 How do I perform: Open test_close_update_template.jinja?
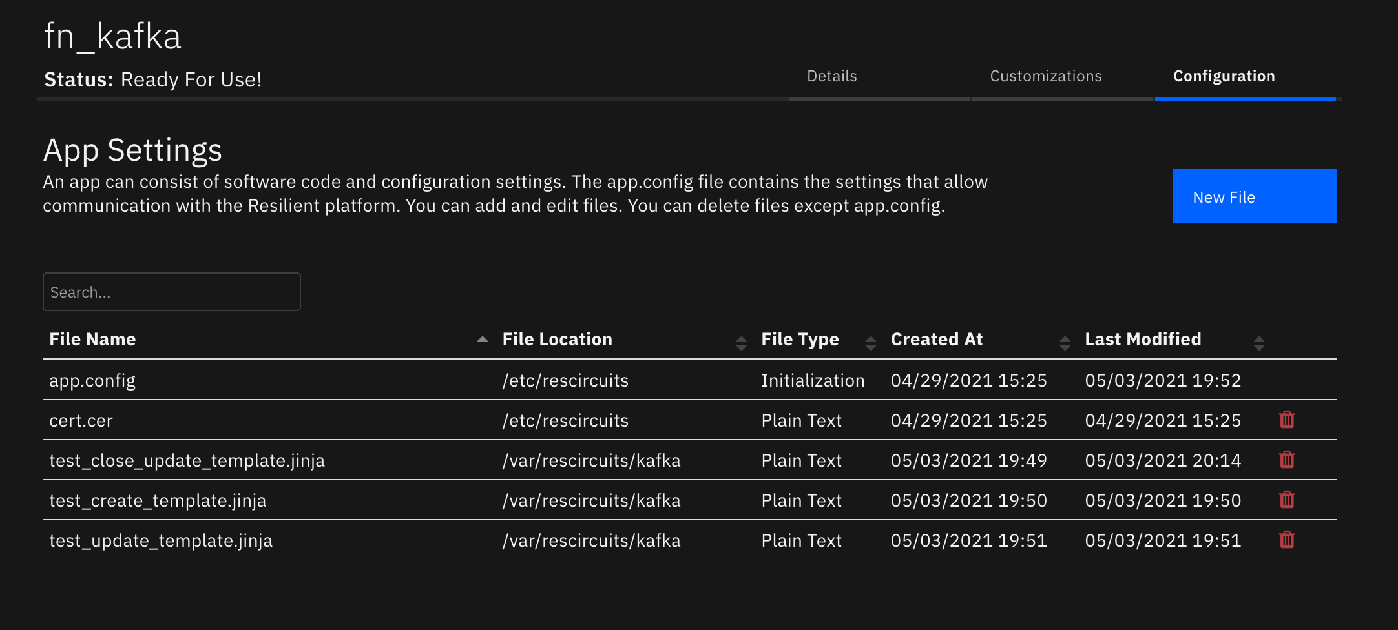(187, 461)
